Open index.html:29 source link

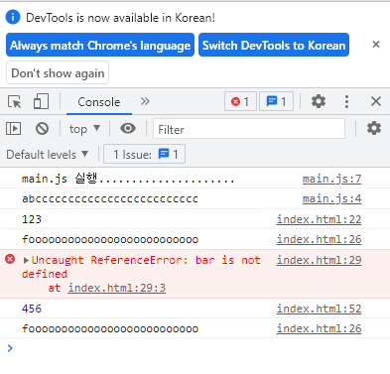click(x=319, y=260)
